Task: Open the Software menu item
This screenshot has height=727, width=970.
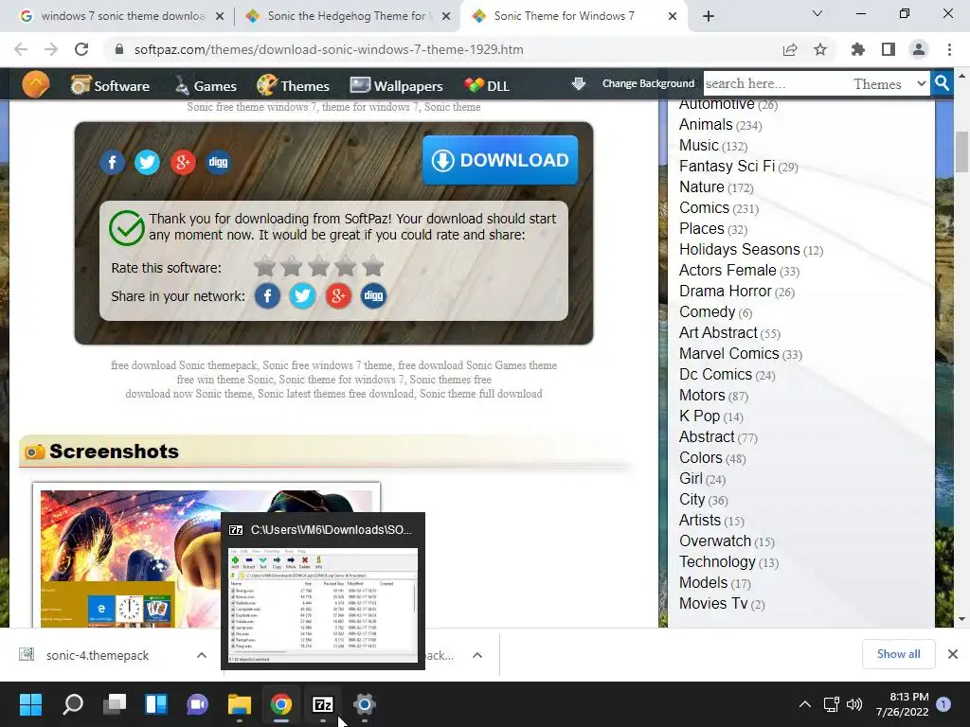Action: tap(110, 85)
